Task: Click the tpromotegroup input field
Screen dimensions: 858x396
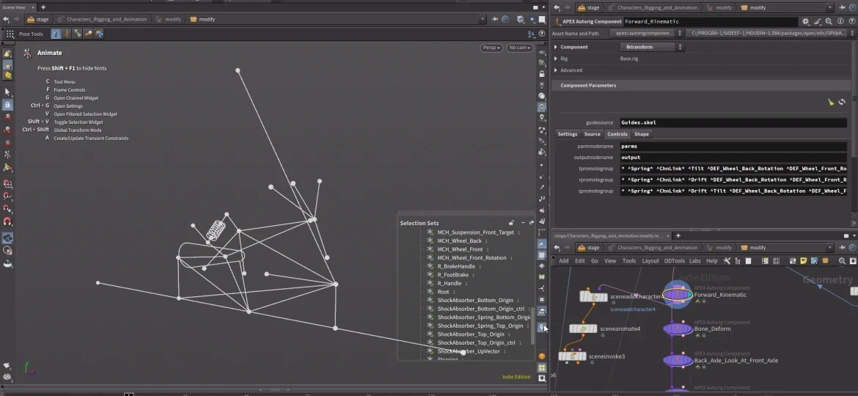Action: pyautogui.click(x=733, y=169)
